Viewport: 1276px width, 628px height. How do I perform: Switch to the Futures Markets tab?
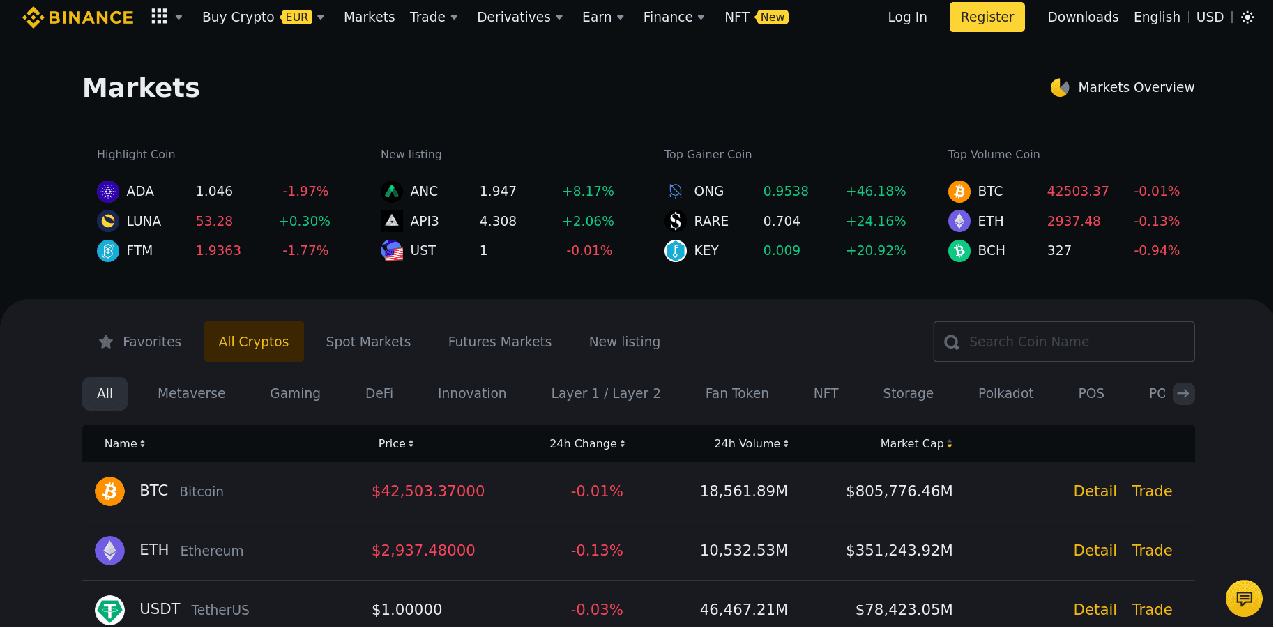click(500, 342)
